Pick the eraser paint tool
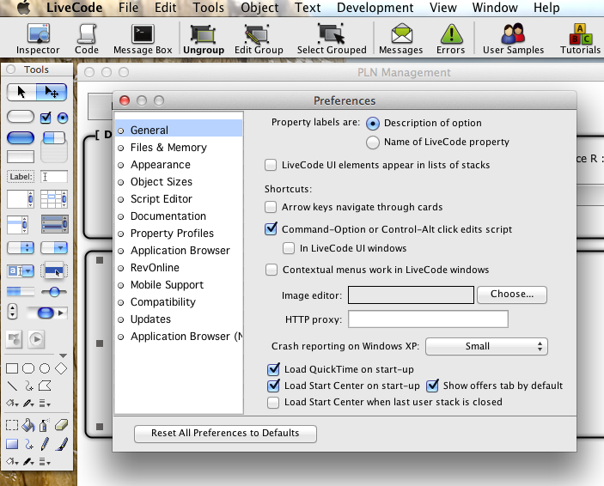 coord(60,424)
